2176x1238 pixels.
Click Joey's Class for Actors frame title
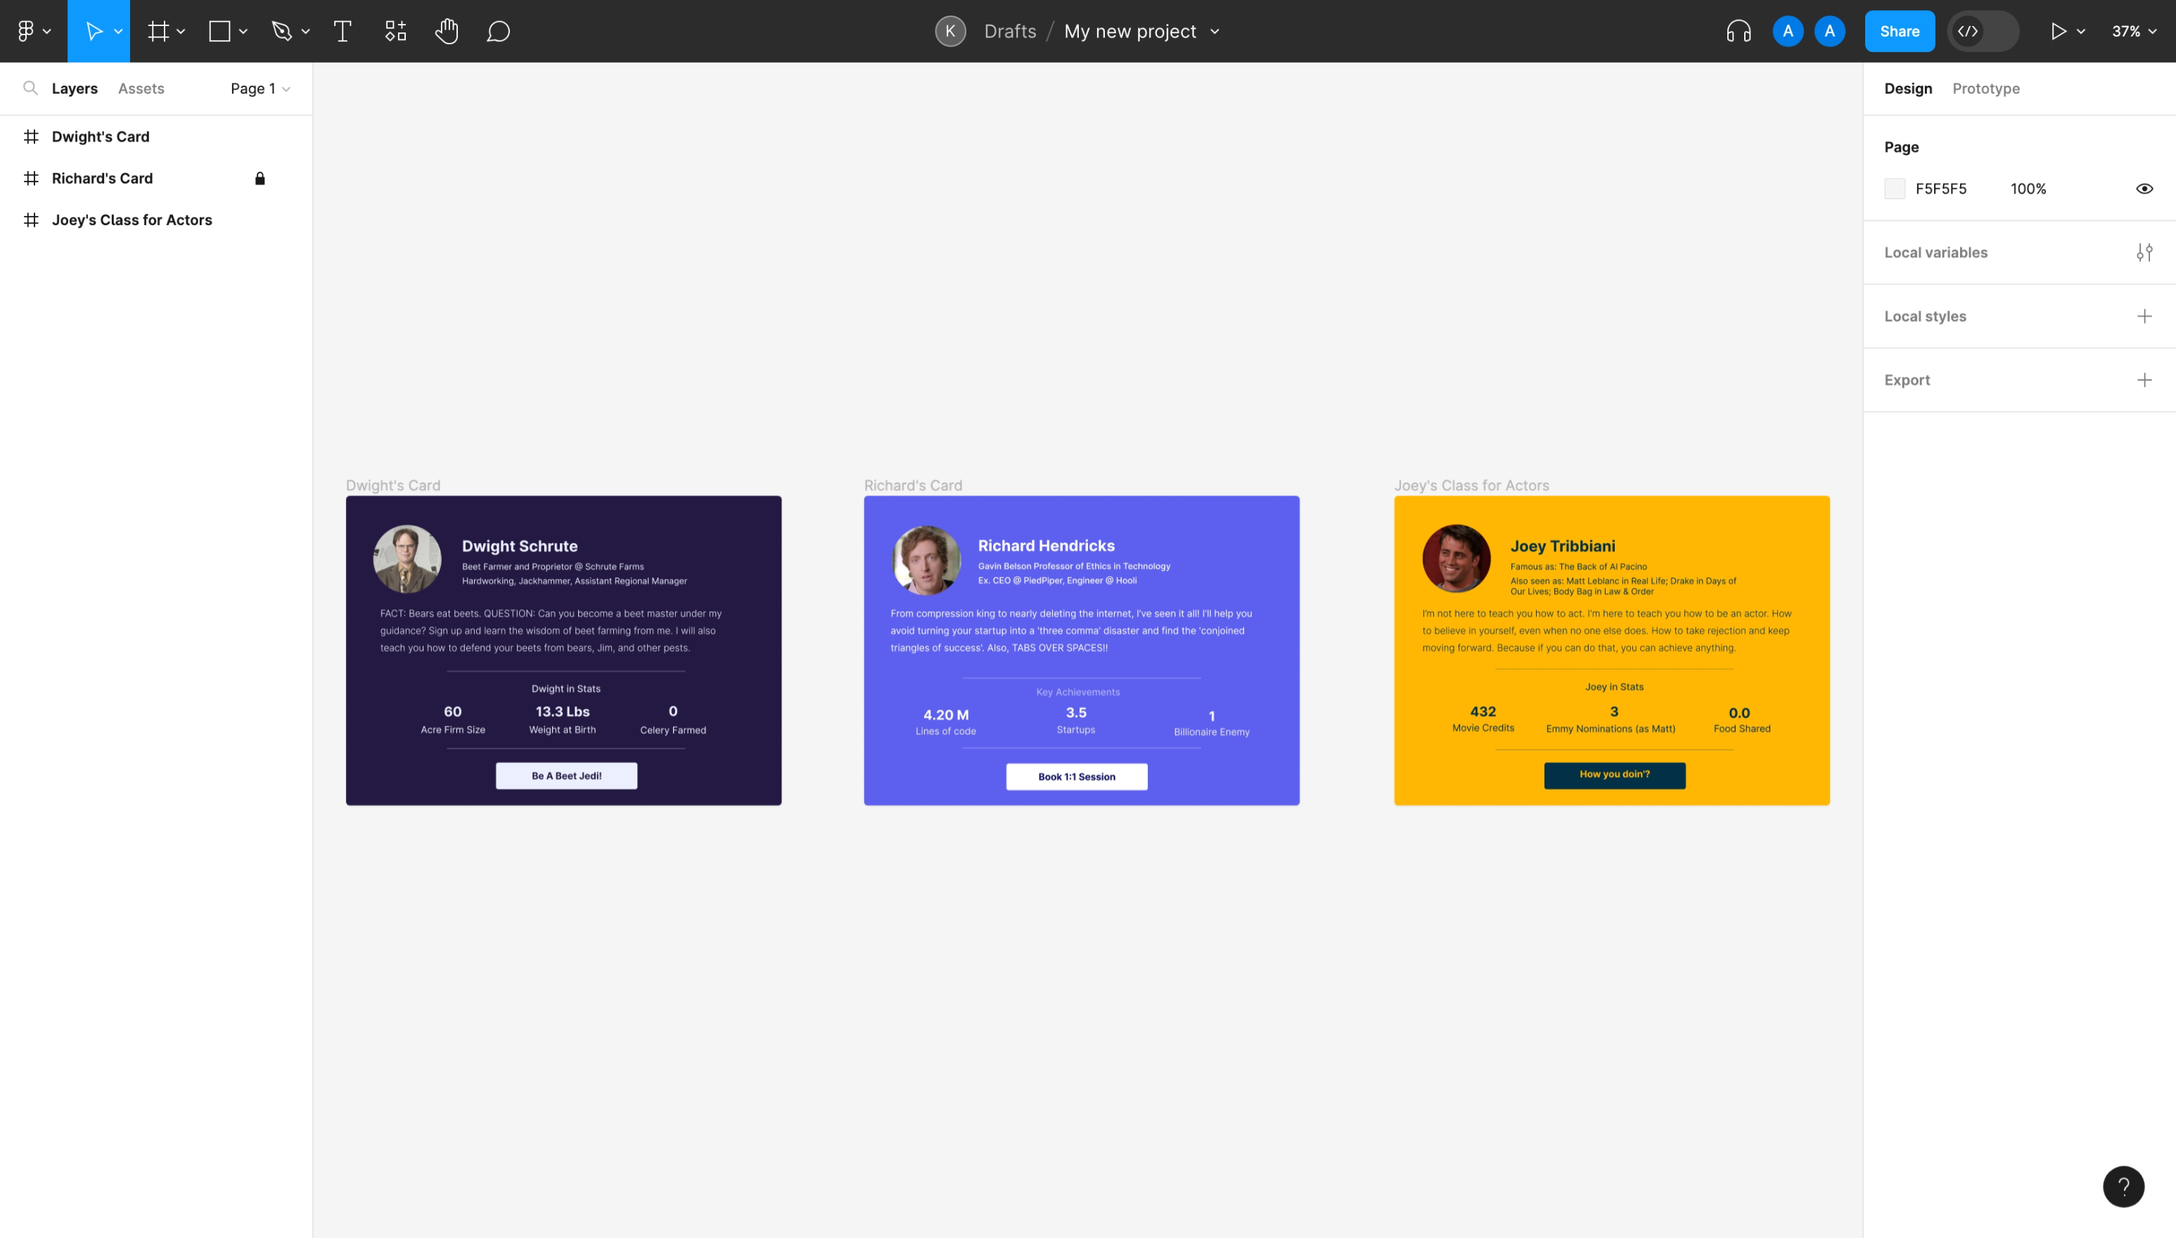(x=1471, y=485)
